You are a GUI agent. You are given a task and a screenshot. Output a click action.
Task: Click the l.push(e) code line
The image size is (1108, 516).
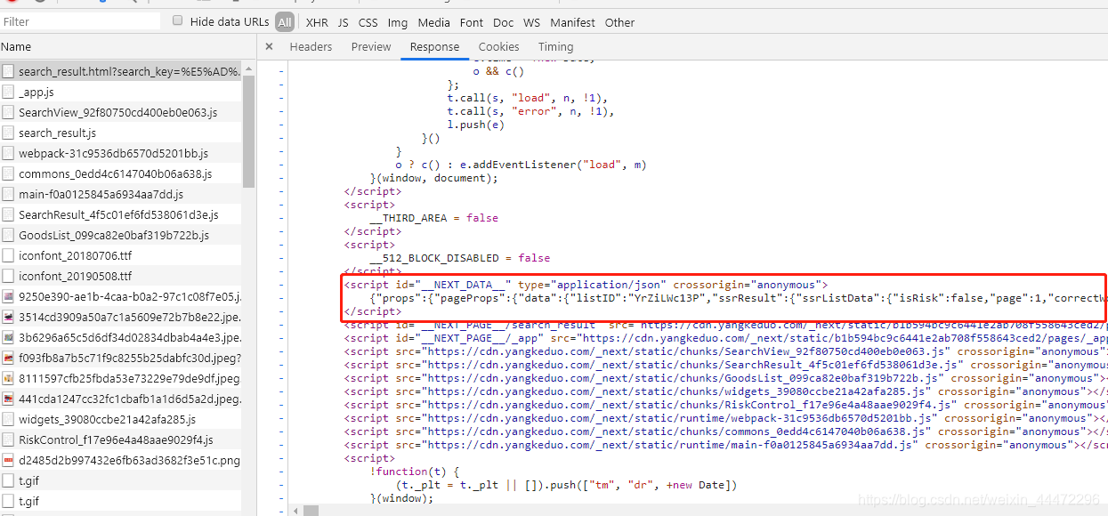475,125
